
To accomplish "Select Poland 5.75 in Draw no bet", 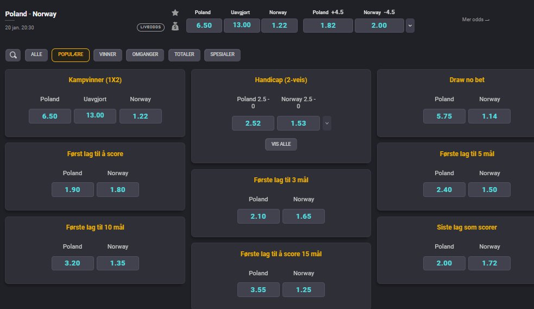I will [x=444, y=116].
